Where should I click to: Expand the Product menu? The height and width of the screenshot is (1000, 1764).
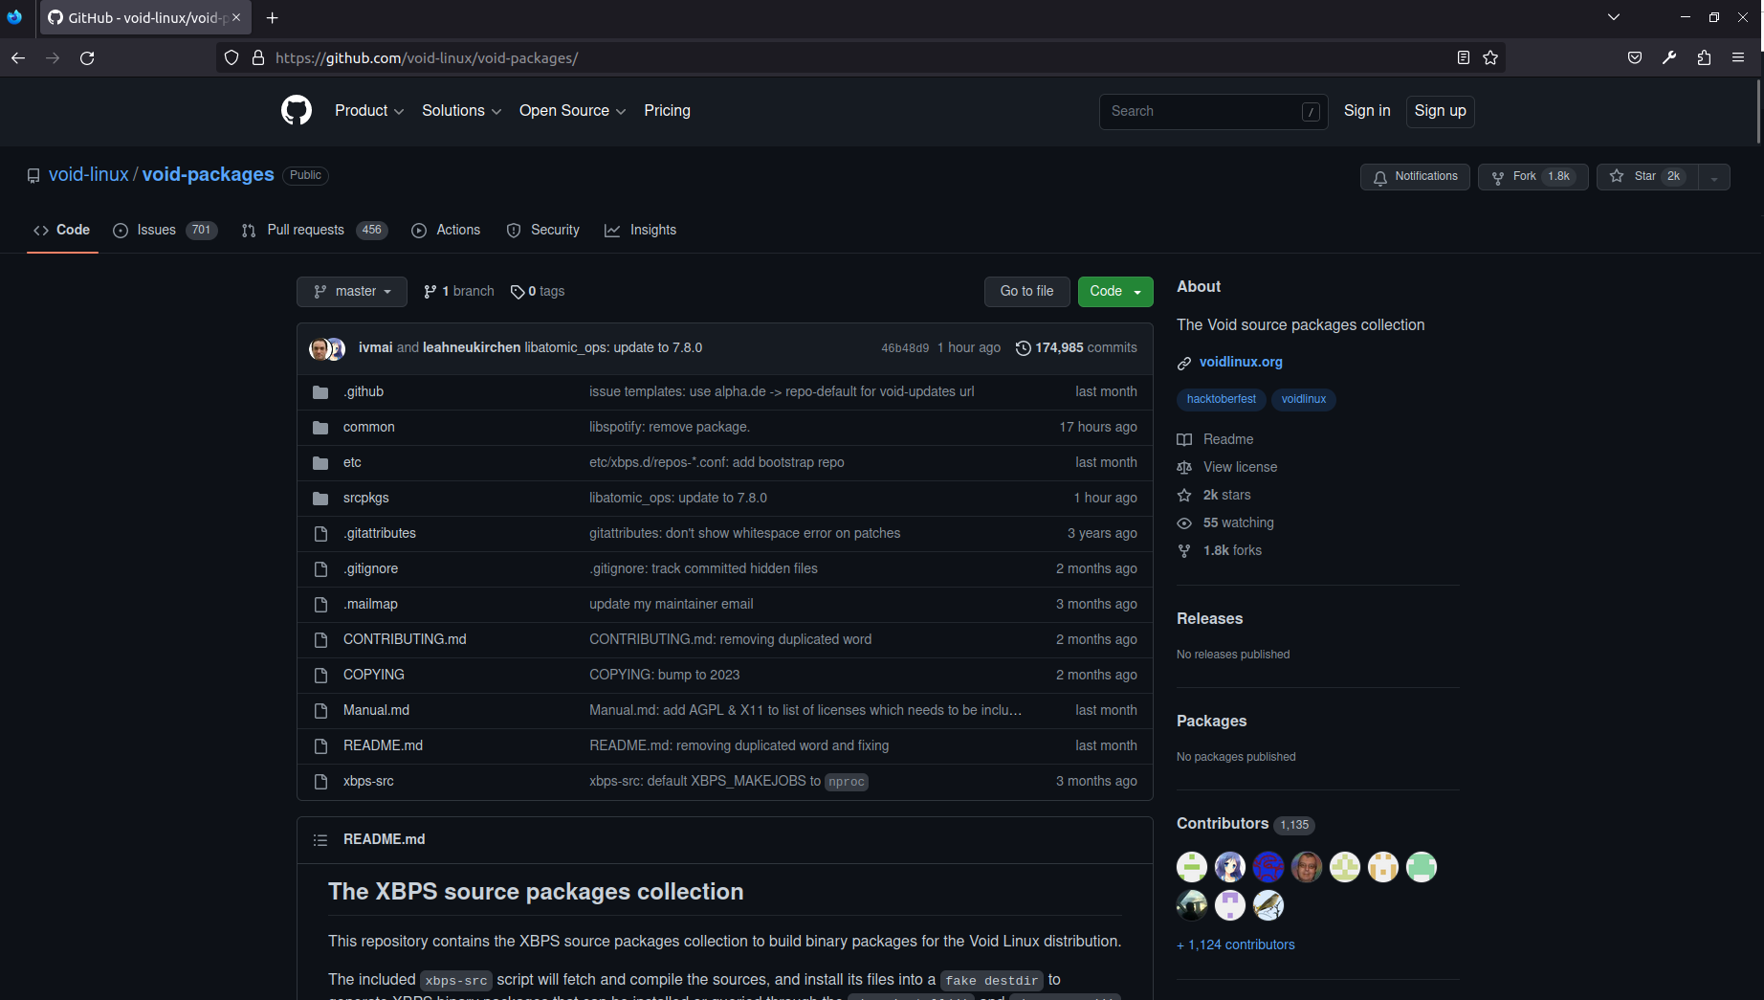click(368, 111)
